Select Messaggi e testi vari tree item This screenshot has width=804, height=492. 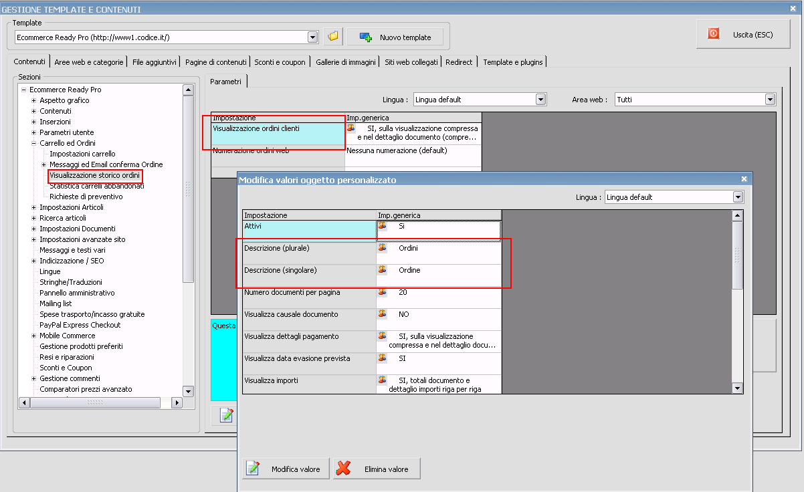[72, 250]
